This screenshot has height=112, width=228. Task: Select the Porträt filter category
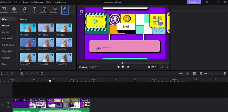[6, 32]
